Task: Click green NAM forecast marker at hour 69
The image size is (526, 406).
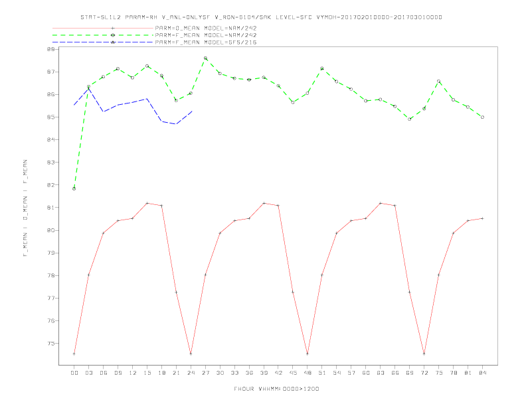Action: click(410, 119)
